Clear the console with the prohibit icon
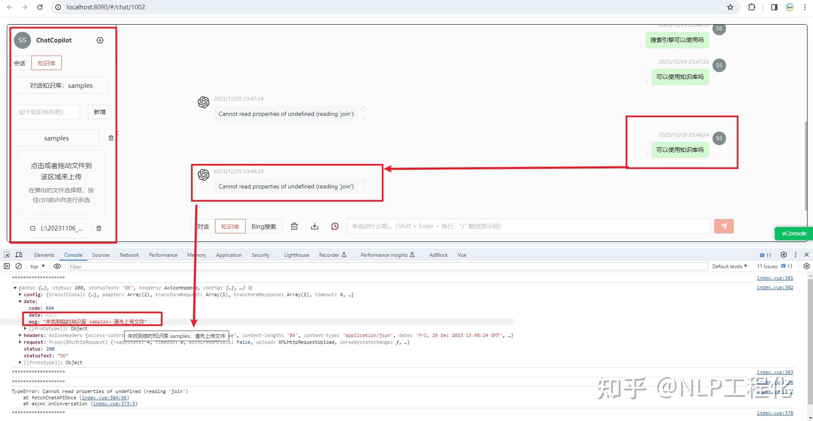 (19, 266)
